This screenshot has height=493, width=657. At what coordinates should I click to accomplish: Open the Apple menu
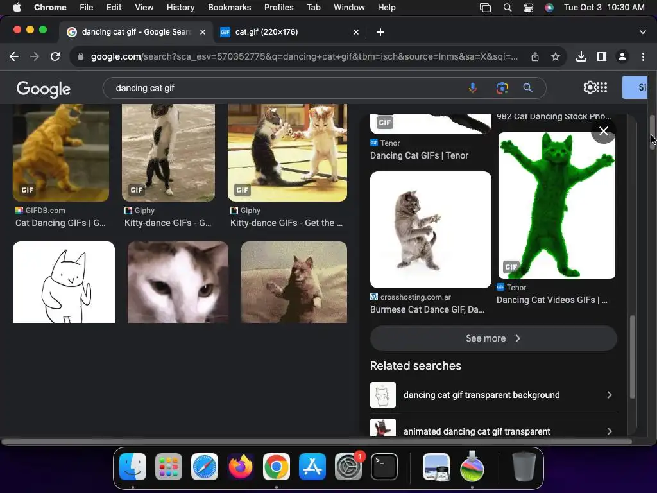click(17, 7)
